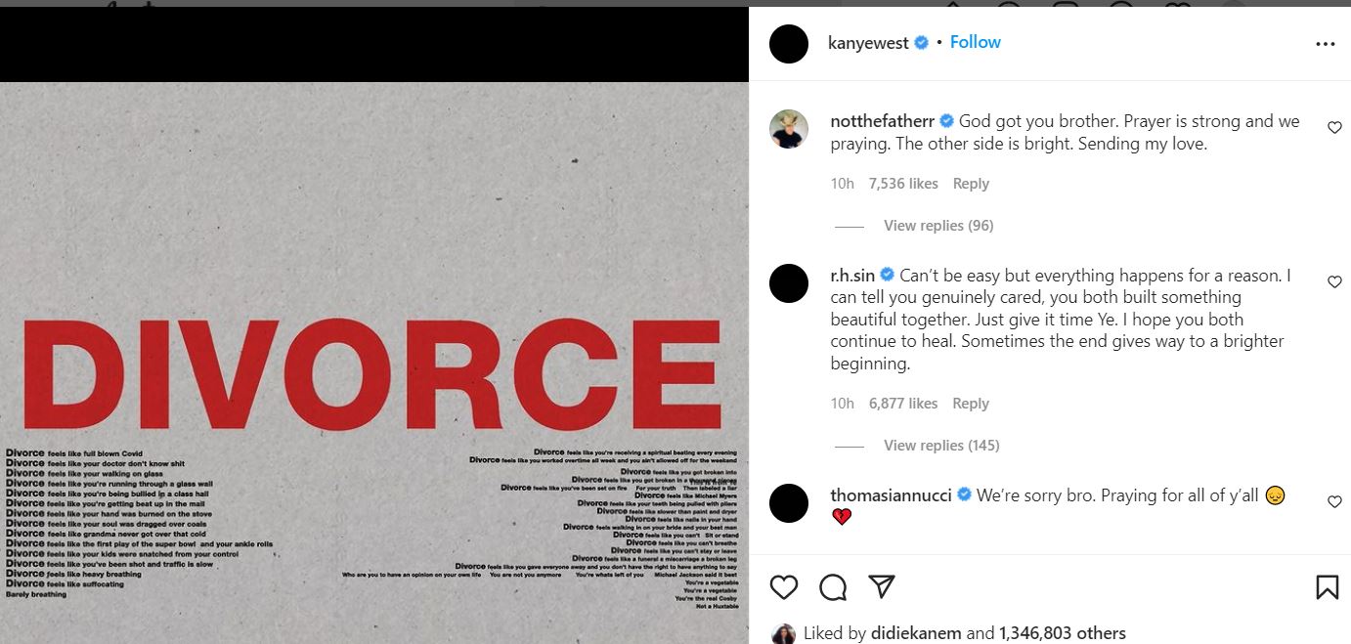The image size is (1351, 644).
Task: Open the three-dot more options menu
Action: 1325,44
